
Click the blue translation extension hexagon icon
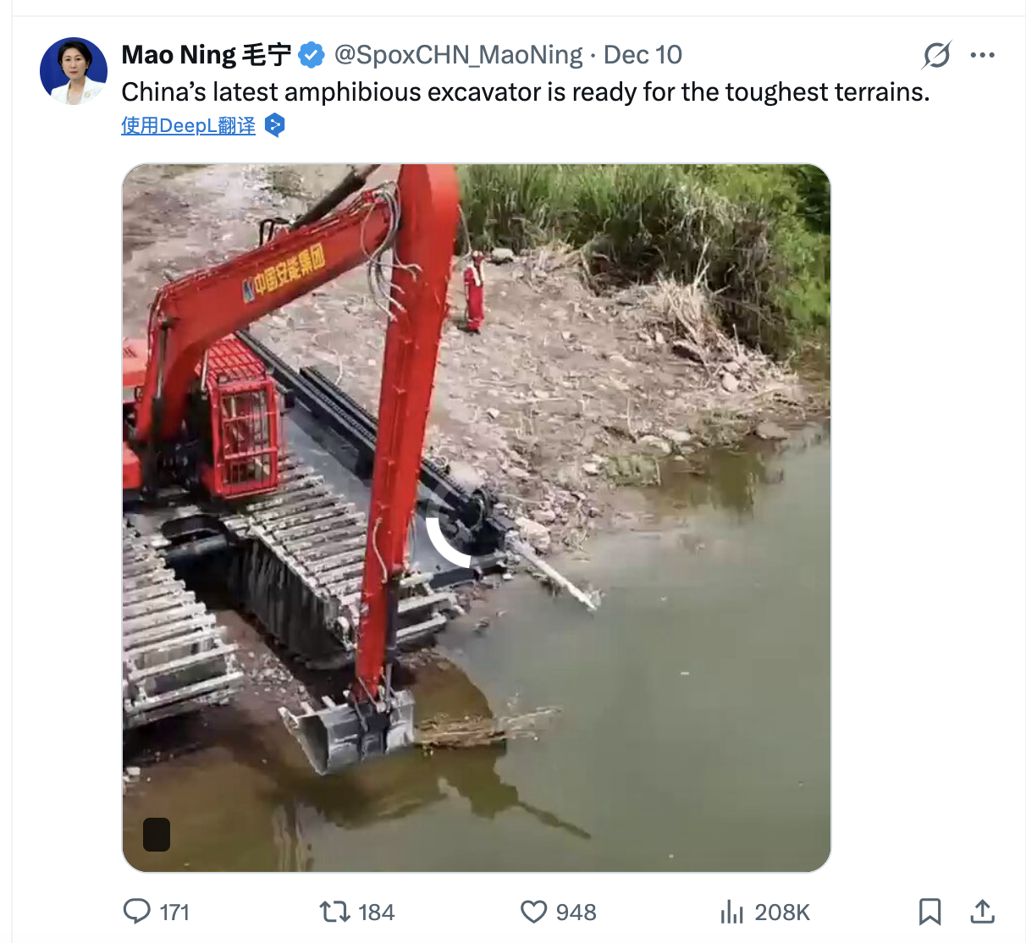click(275, 124)
